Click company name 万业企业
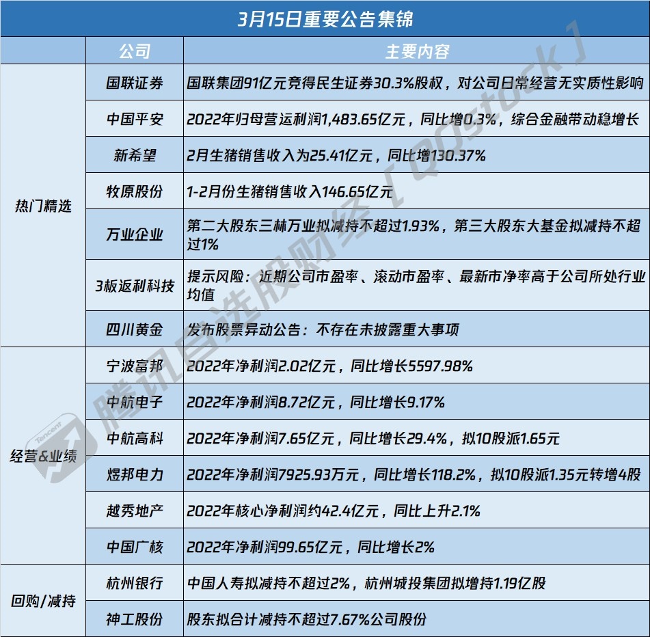 pyautogui.click(x=135, y=234)
